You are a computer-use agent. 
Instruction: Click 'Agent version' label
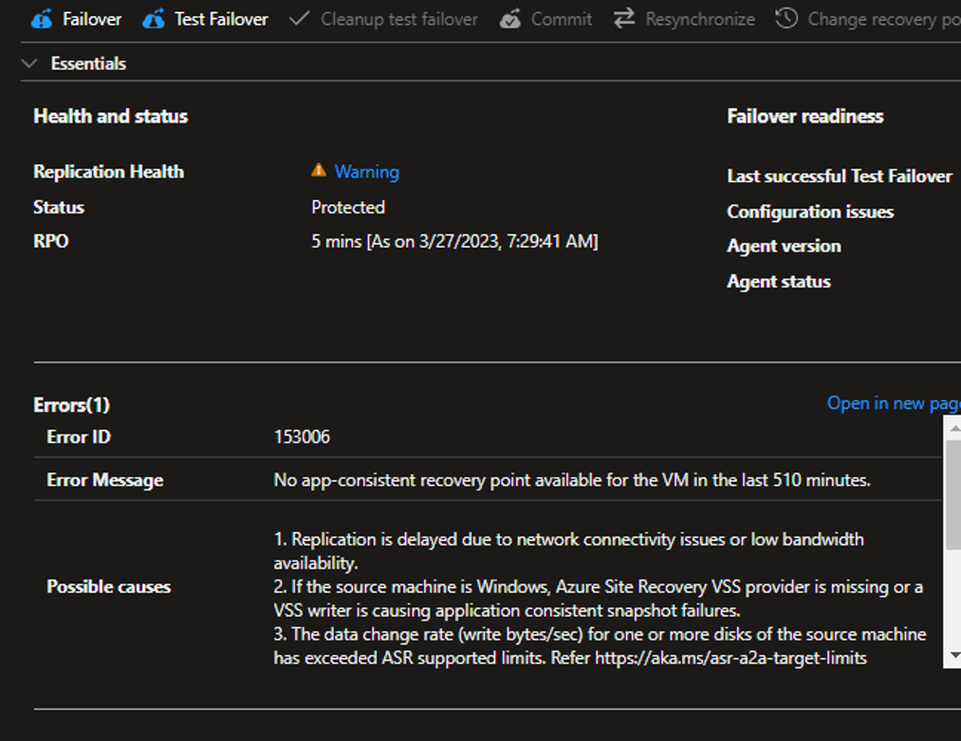coord(784,247)
